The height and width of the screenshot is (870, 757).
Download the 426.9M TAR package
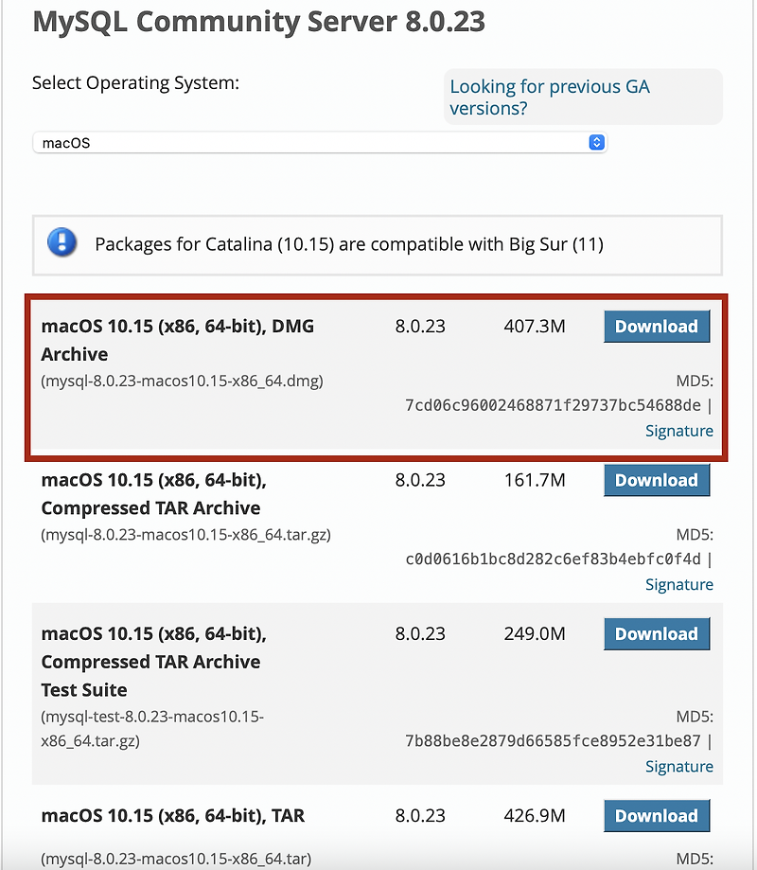[657, 816]
